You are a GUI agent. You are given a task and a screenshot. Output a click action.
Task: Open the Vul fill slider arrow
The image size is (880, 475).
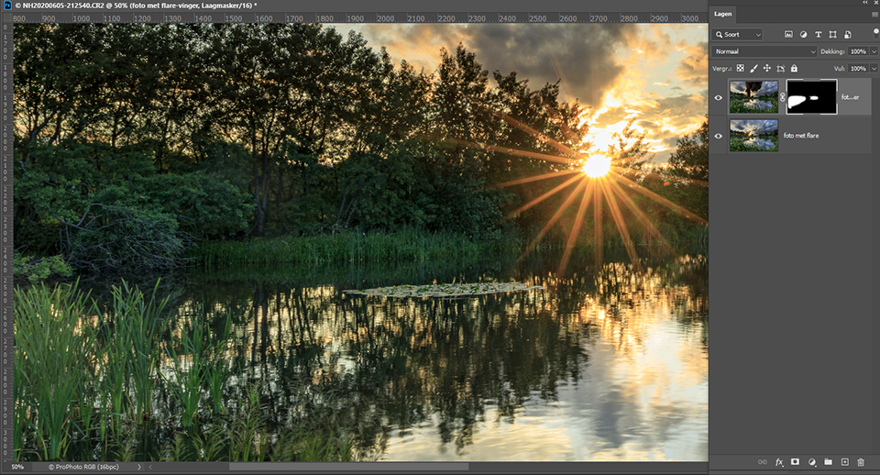874,69
